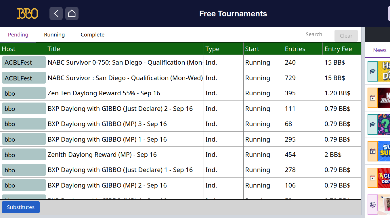Viewport: 390px width, 218px height.
Task: Open 'BXP Daylong with GIBBO (MP) 3'
Action: (x=107, y=124)
